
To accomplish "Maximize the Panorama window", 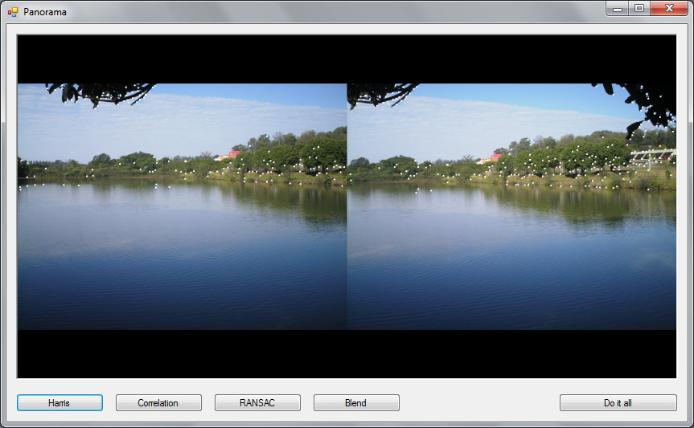I will [x=639, y=8].
